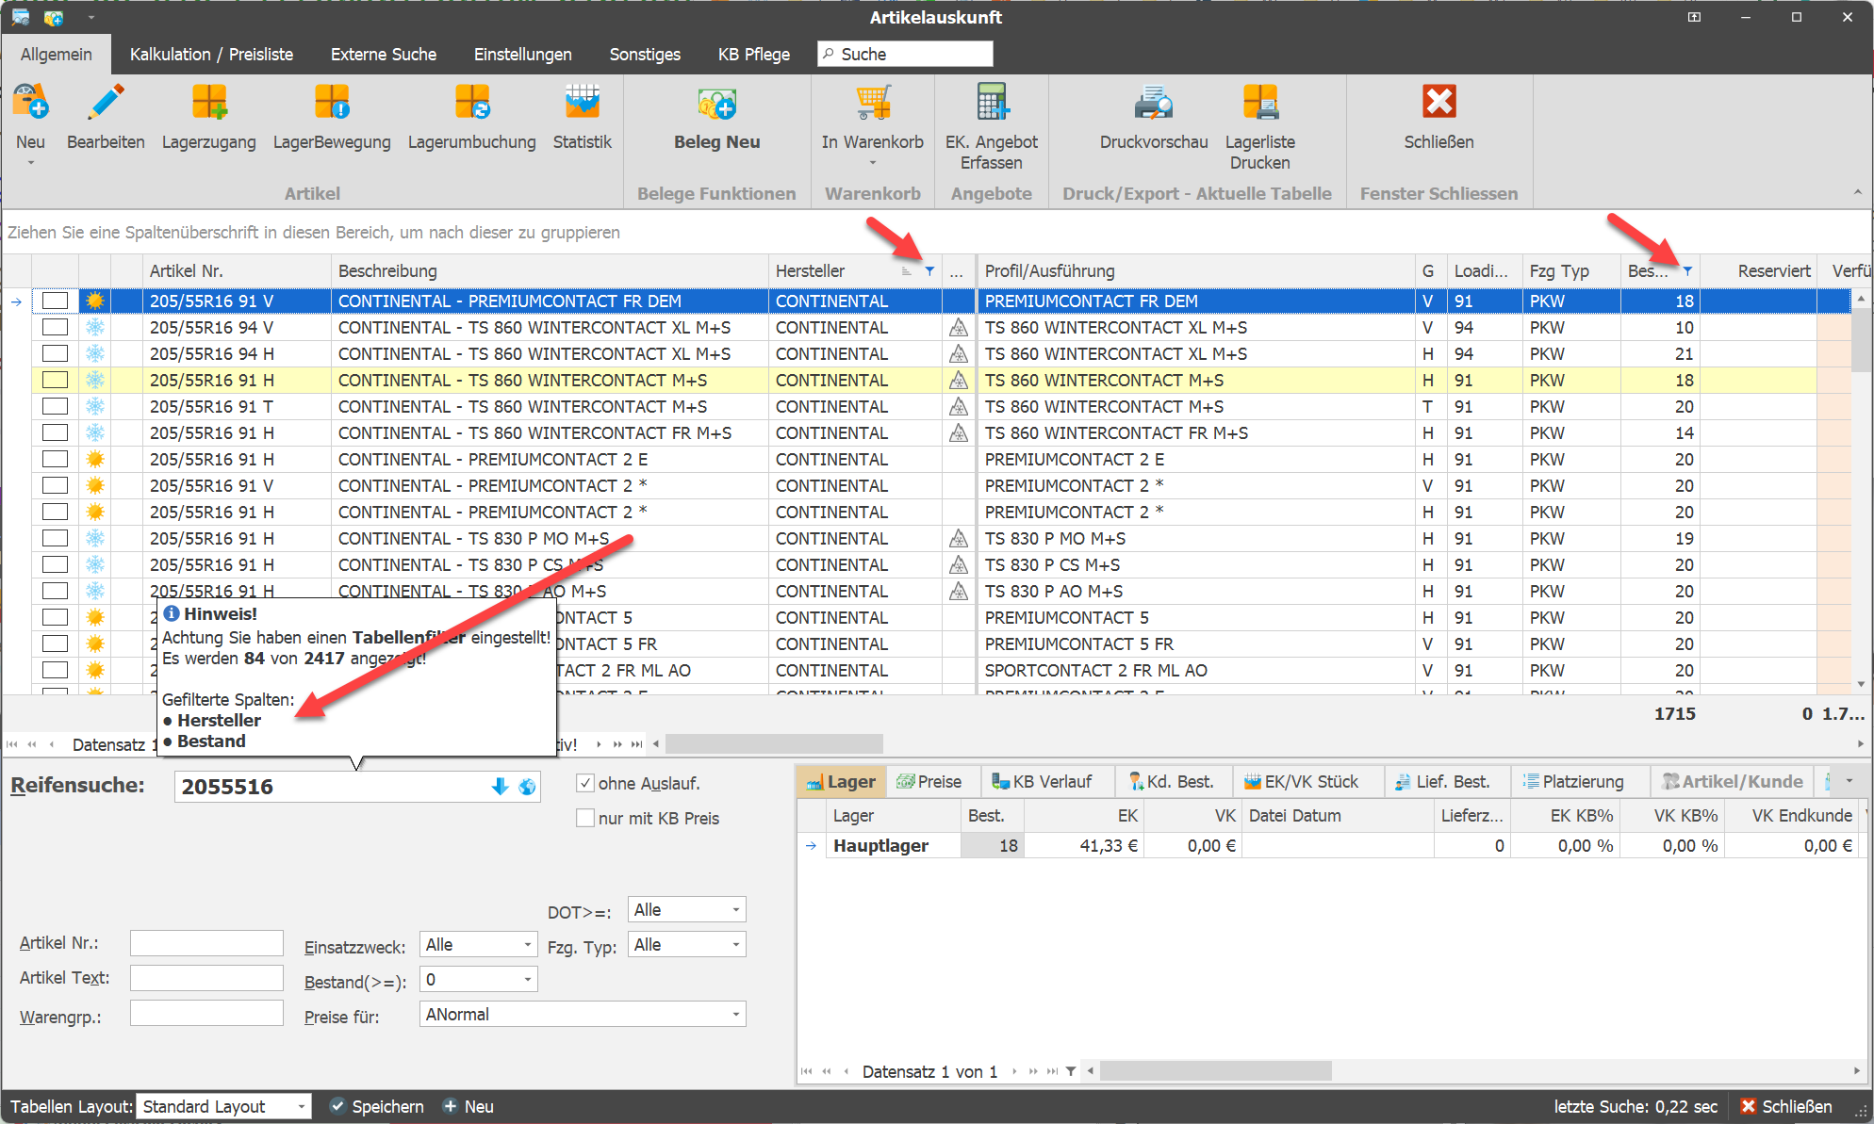Expand detail tabs overflow arrow

[1849, 781]
